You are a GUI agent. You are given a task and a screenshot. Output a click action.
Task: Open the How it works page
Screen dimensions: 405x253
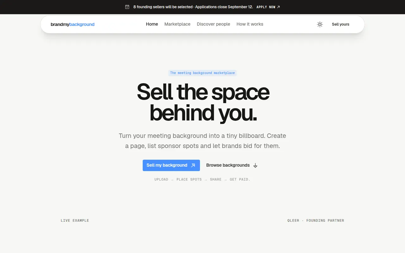pos(250,24)
